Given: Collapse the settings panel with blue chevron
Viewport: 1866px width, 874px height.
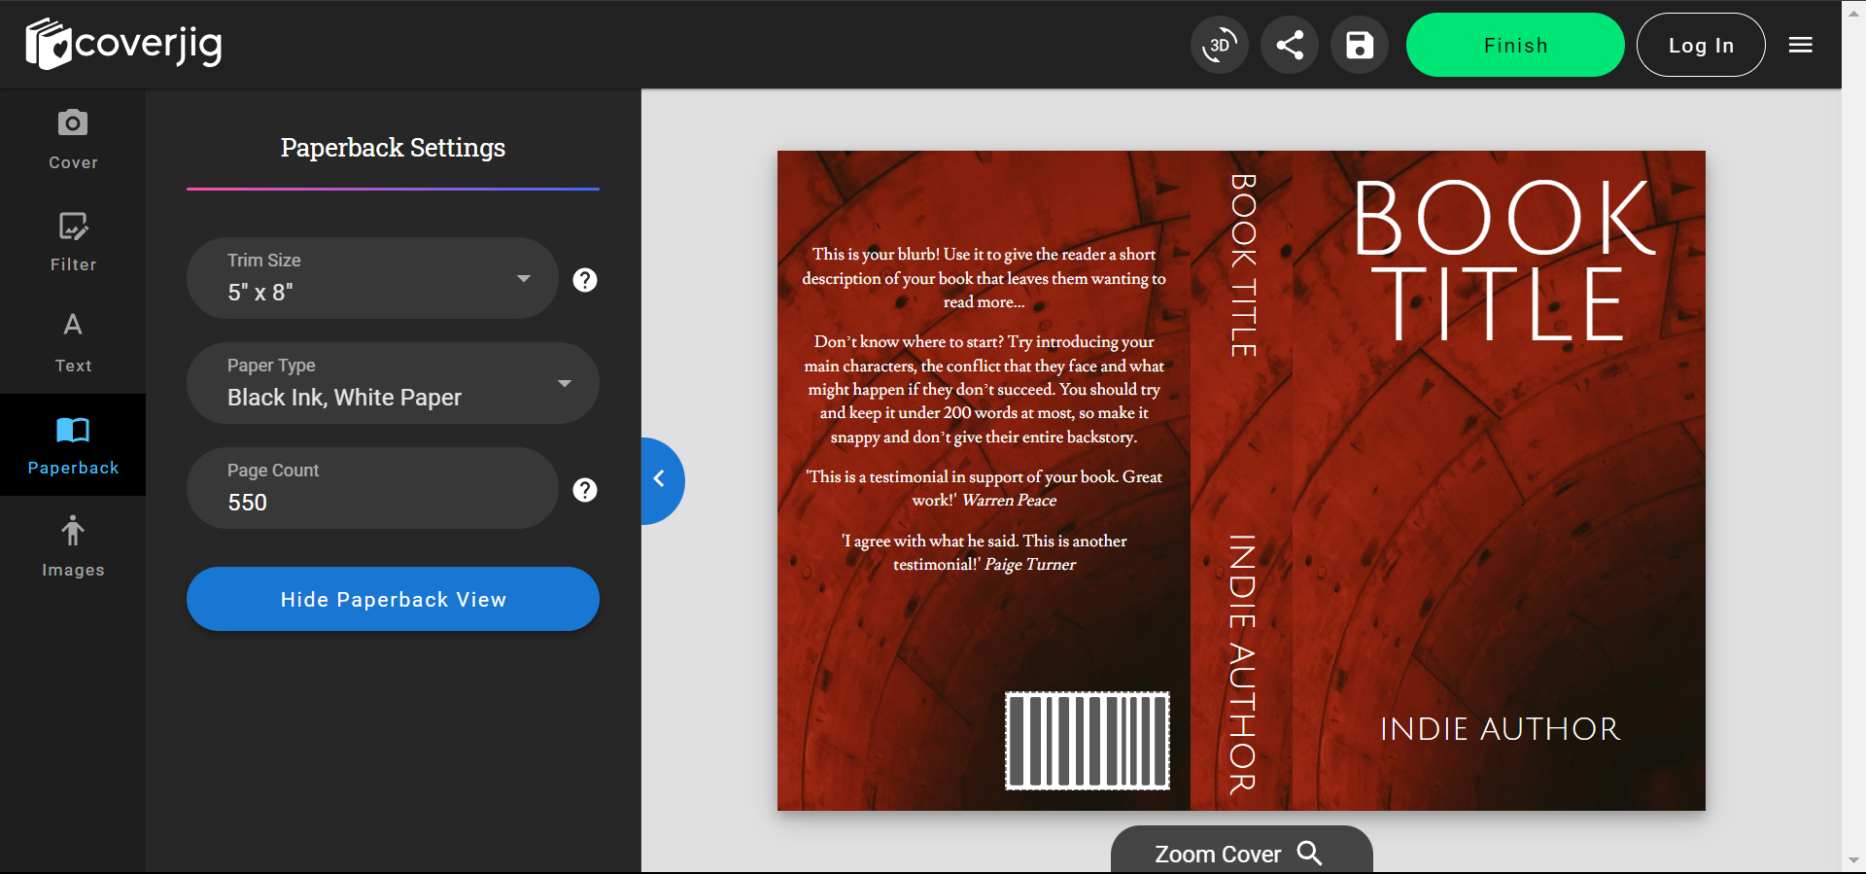Looking at the screenshot, I should (x=661, y=479).
